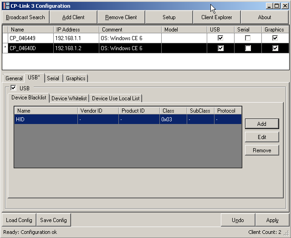Switch to the General tab
Image resolution: width=291 pixels, height=238 pixels.
click(x=14, y=78)
